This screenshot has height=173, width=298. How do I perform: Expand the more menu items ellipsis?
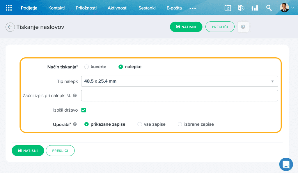(x=193, y=8)
